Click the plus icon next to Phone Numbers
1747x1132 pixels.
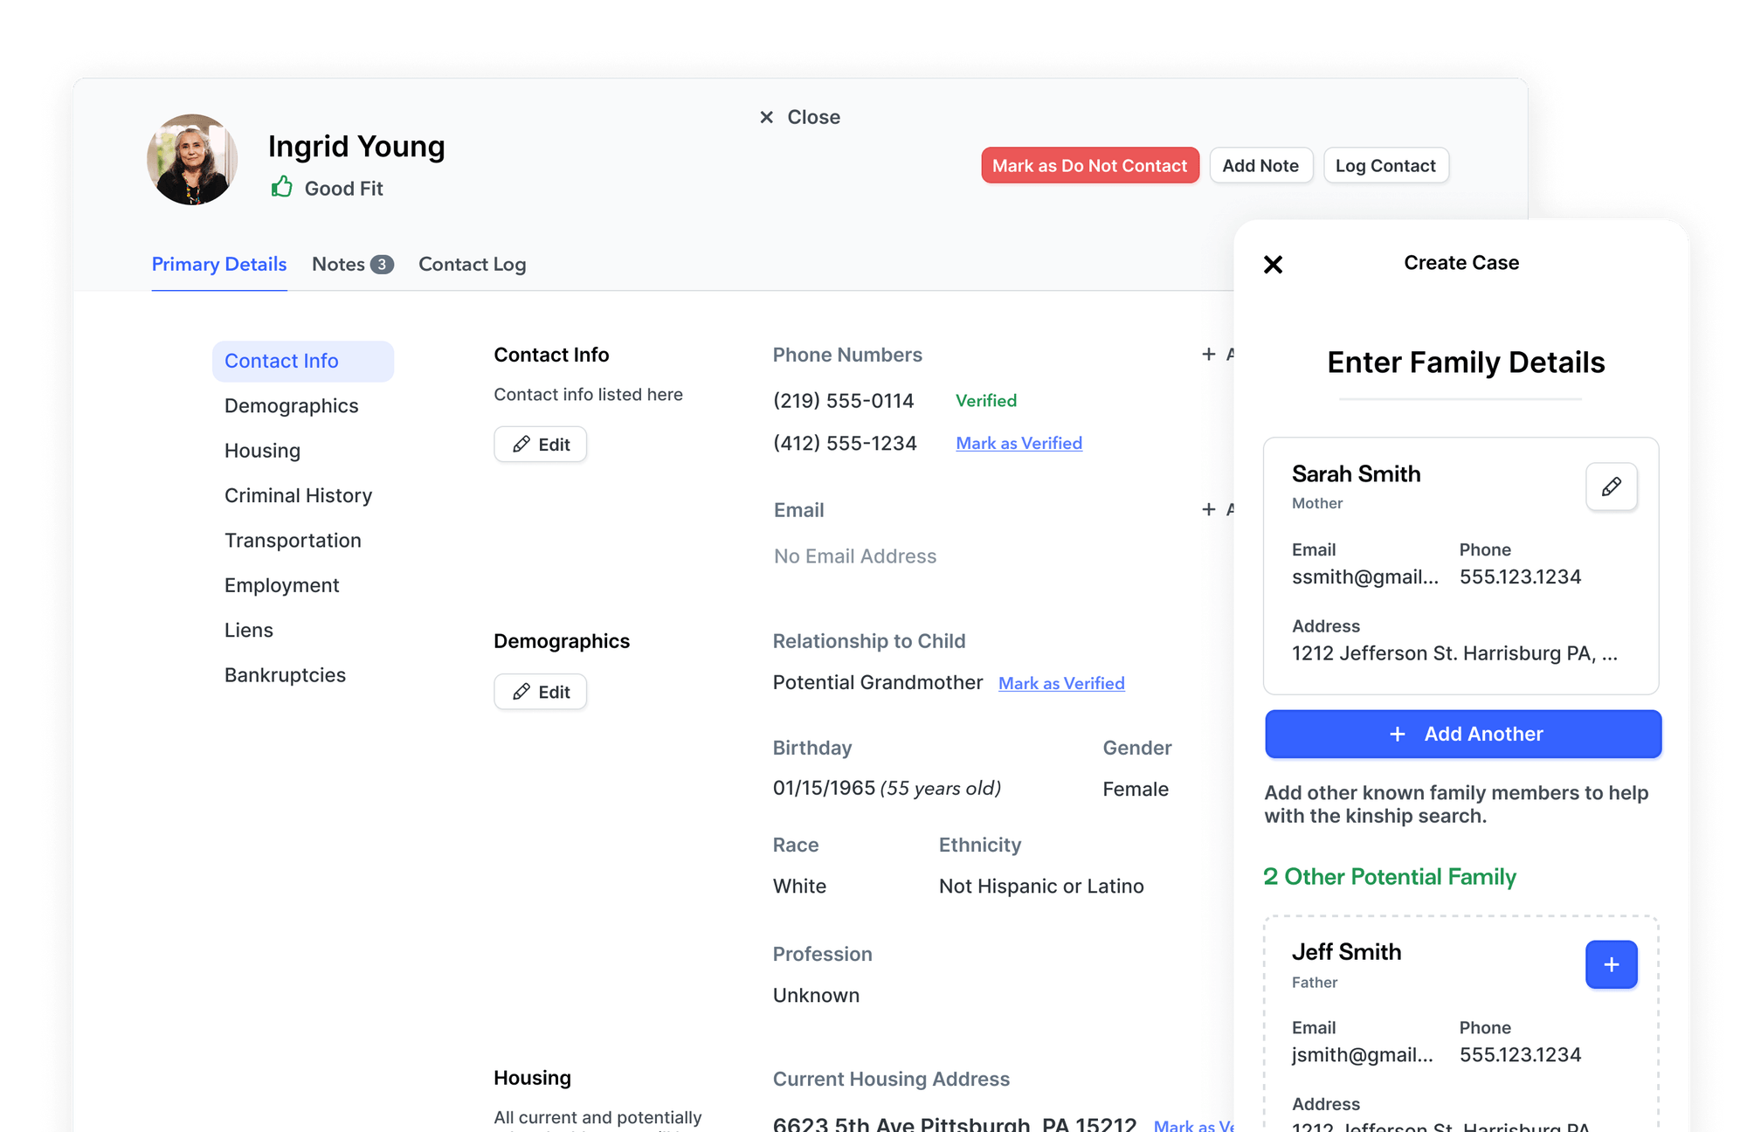[x=1208, y=354]
